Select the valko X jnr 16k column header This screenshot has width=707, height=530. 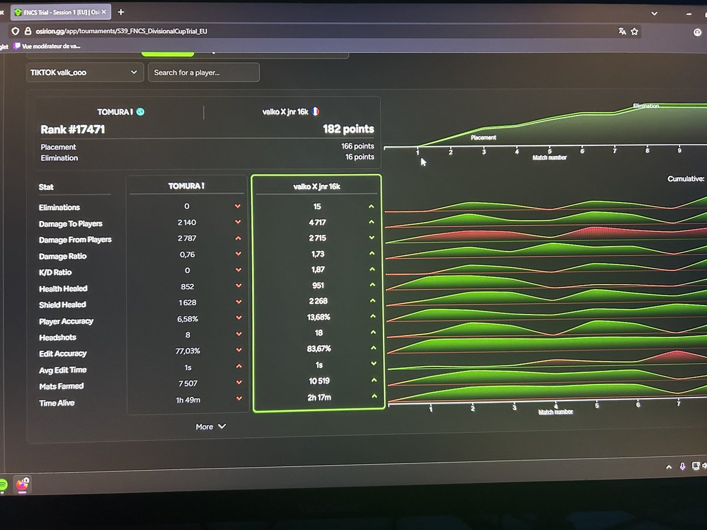(x=317, y=187)
